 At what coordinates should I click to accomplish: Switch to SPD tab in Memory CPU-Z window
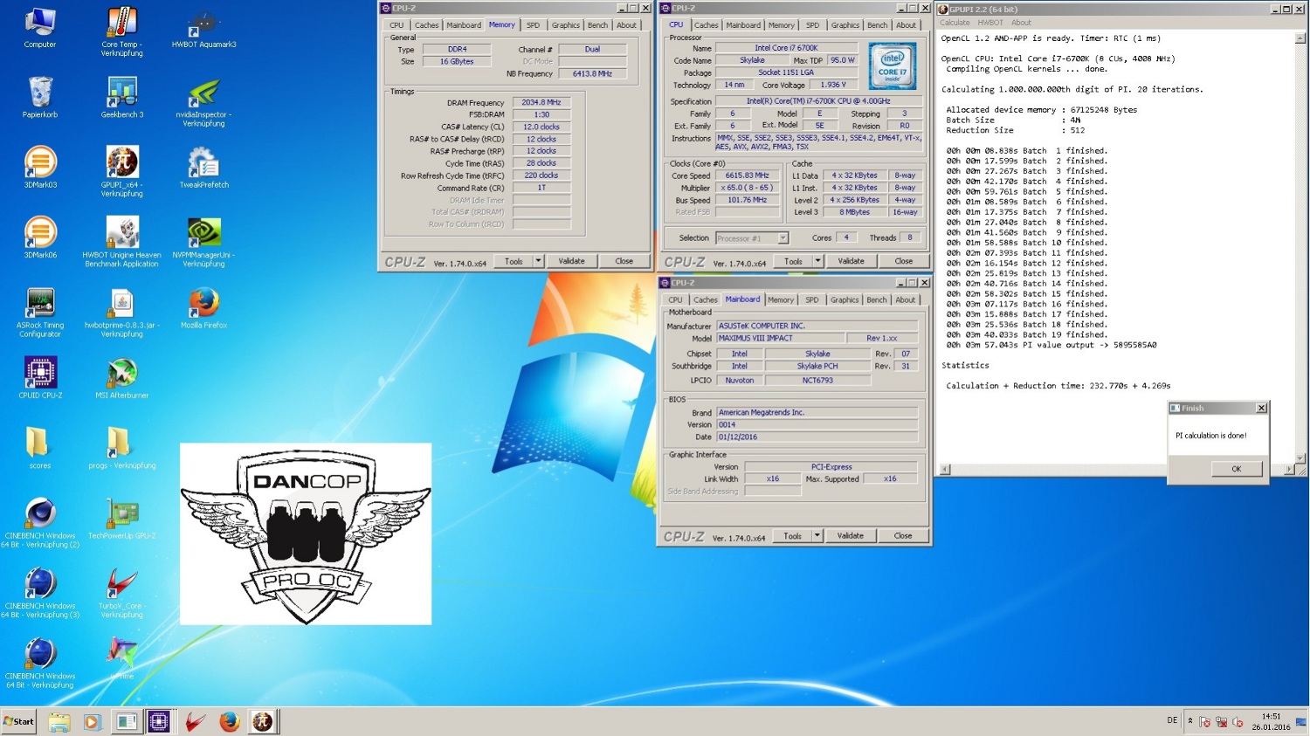pos(533,25)
